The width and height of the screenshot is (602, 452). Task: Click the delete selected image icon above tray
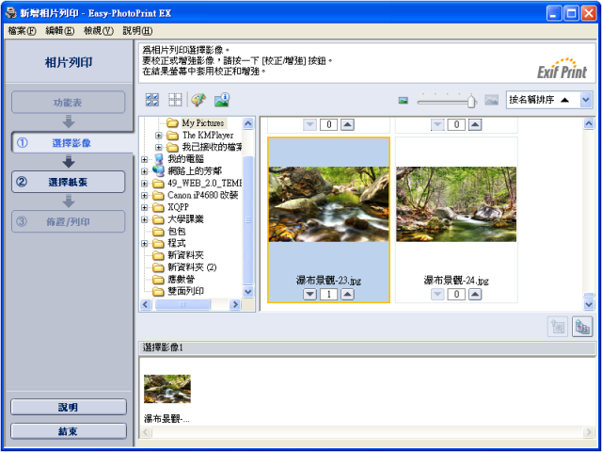tap(558, 327)
